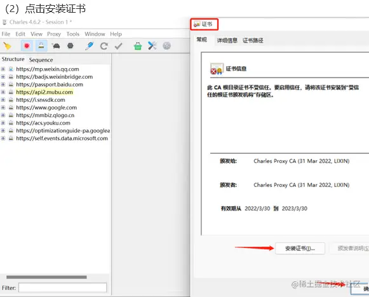369x297 pixels.
Task: Select 详细信息 tab in certificate dialog
Action: [x=227, y=41]
